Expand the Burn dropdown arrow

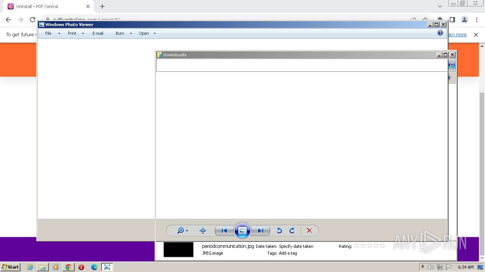point(131,33)
